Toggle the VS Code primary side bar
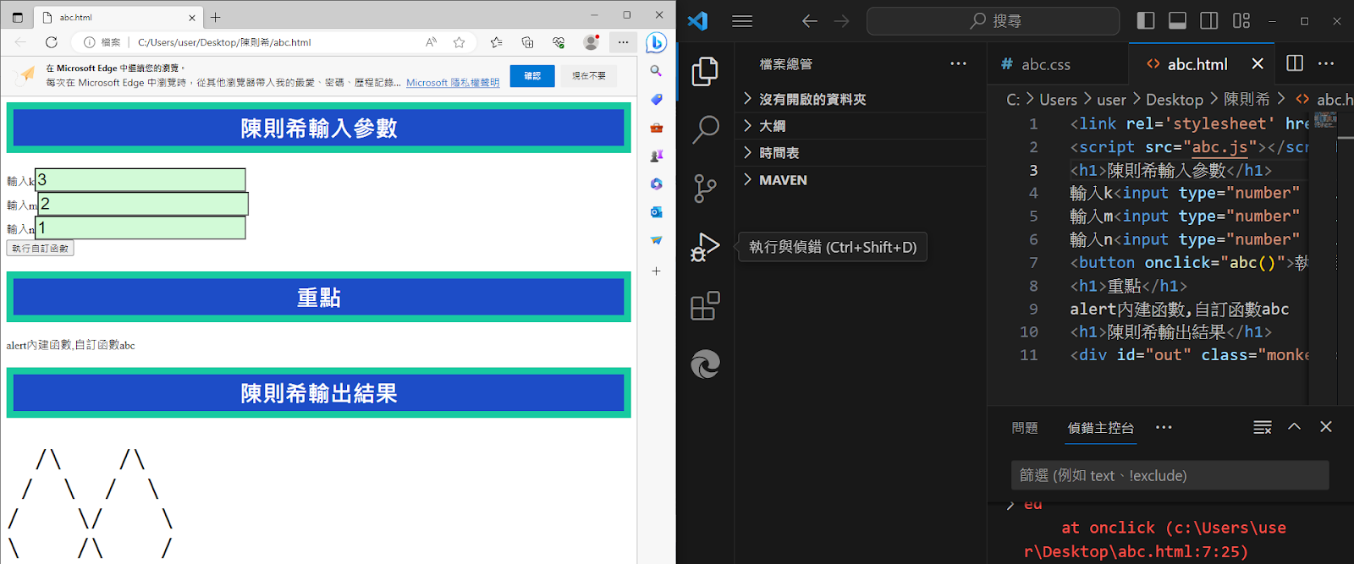The image size is (1354, 564). (1146, 21)
